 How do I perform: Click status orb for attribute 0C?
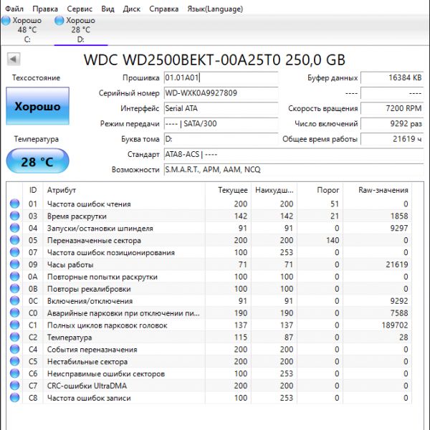click(14, 300)
